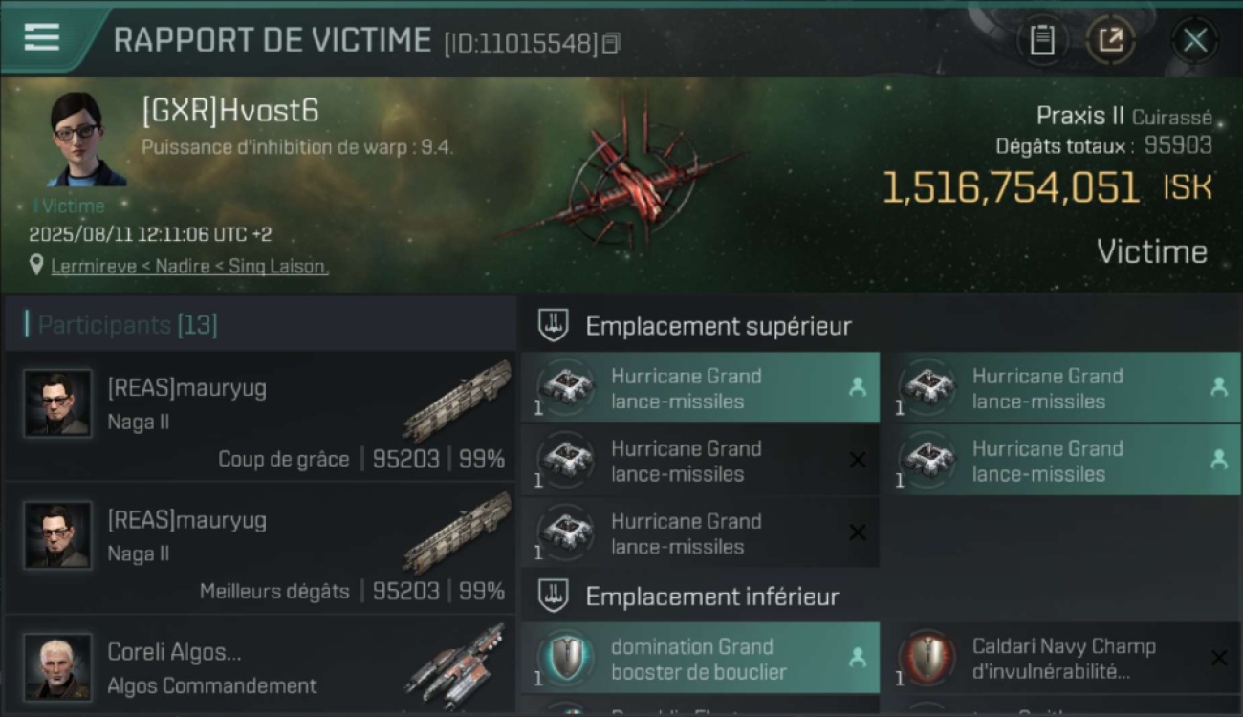
Task: Select first mauryug Coup de grâce entry
Action: coord(260,417)
